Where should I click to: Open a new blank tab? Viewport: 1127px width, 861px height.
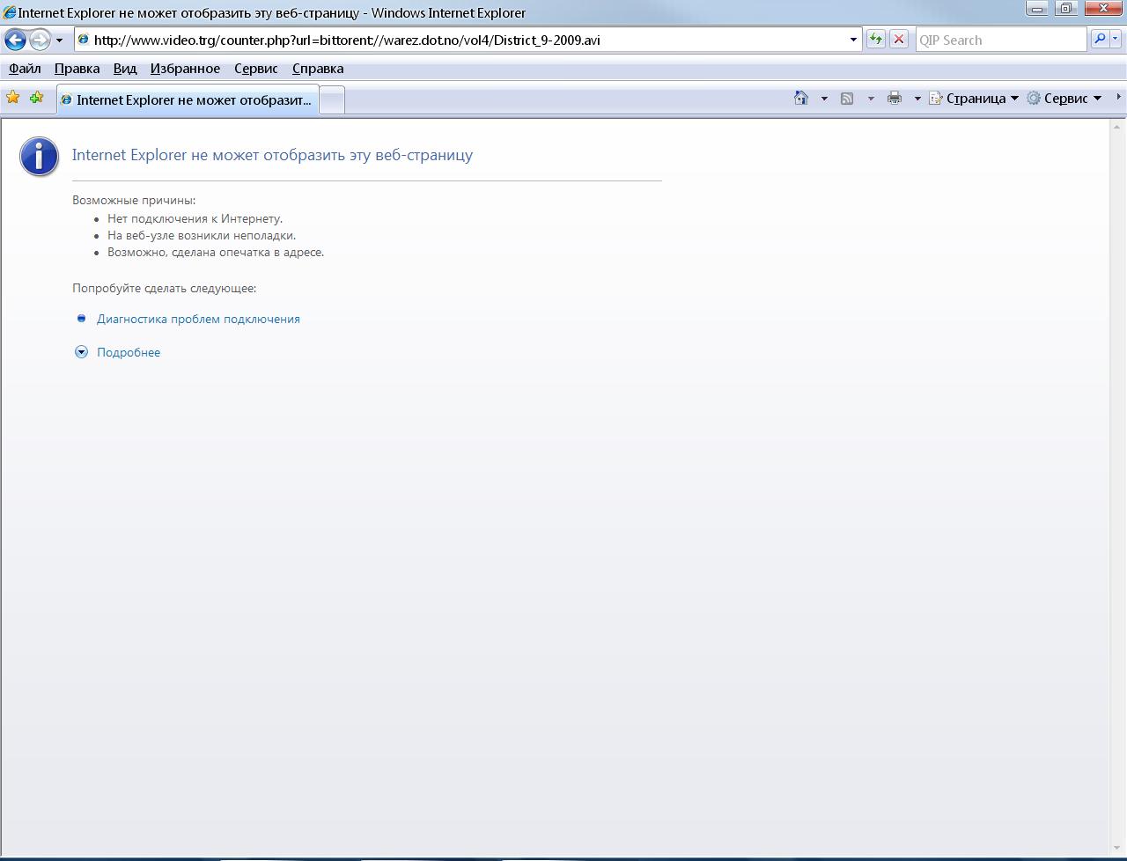point(331,100)
